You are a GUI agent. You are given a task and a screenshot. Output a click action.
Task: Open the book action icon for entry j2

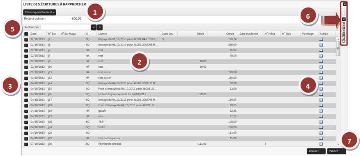pos(321,39)
